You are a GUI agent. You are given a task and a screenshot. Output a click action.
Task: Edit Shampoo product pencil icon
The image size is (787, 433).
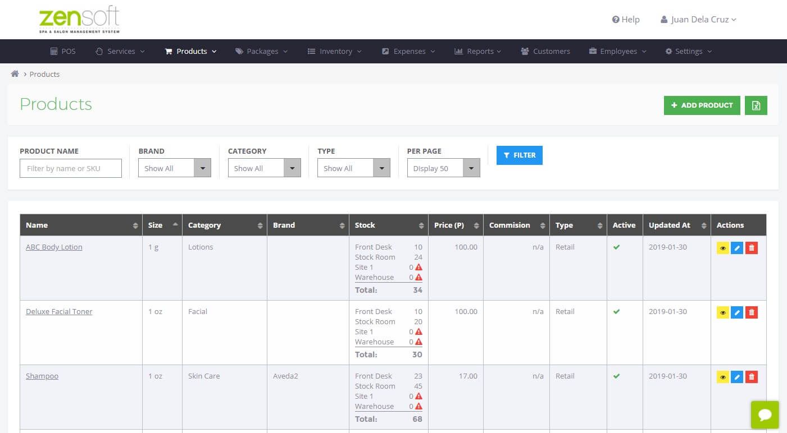pyautogui.click(x=737, y=377)
